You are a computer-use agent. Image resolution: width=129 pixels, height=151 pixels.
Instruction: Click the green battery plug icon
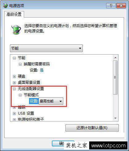tap(16, 29)
